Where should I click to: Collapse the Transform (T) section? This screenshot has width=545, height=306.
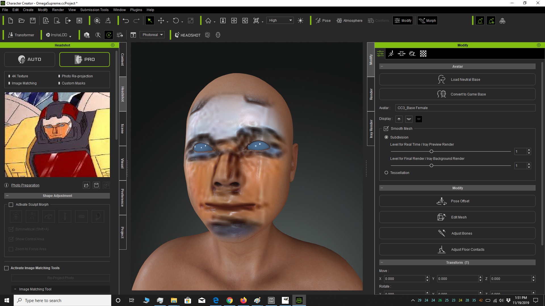pyautogui.click(x=382, y=262)
